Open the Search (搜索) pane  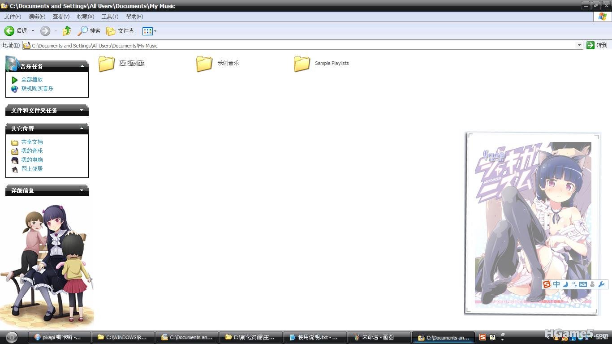[89, 31]
